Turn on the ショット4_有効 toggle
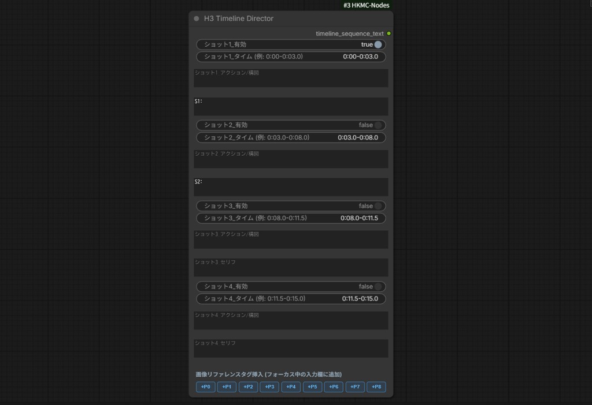The width and height of the screenshot is (592, 405). (x=291, y=287)
